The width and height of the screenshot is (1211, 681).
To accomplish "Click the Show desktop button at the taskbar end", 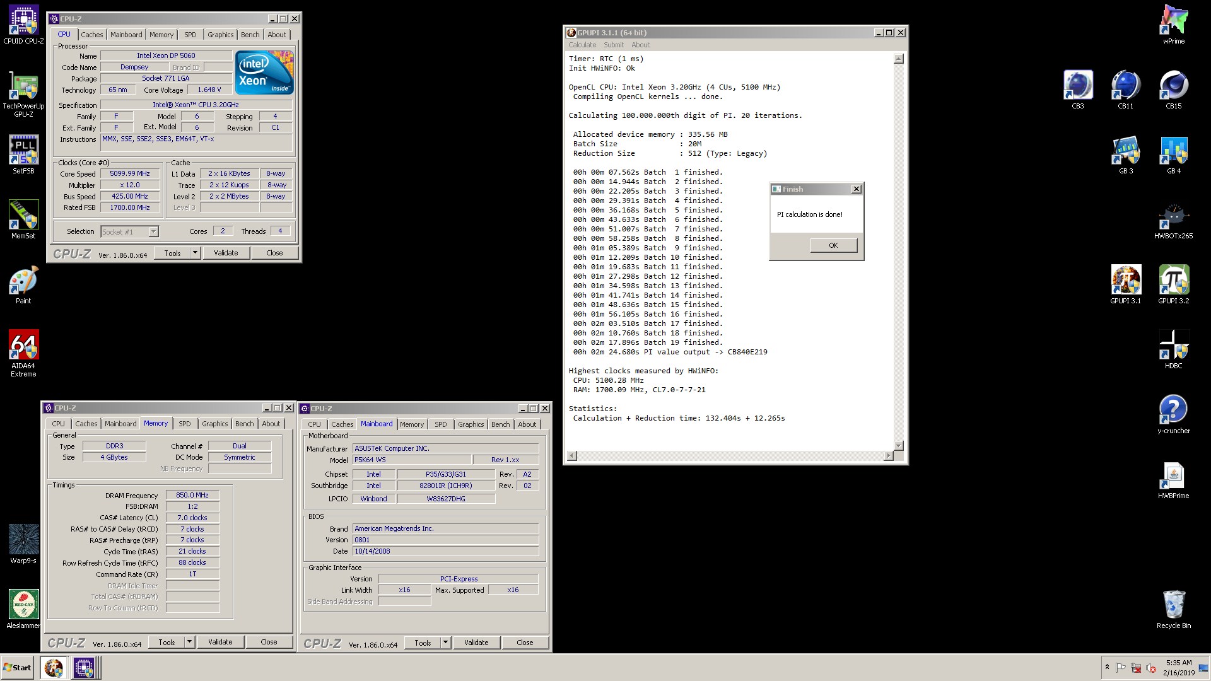I will [x=1203, y=668].
